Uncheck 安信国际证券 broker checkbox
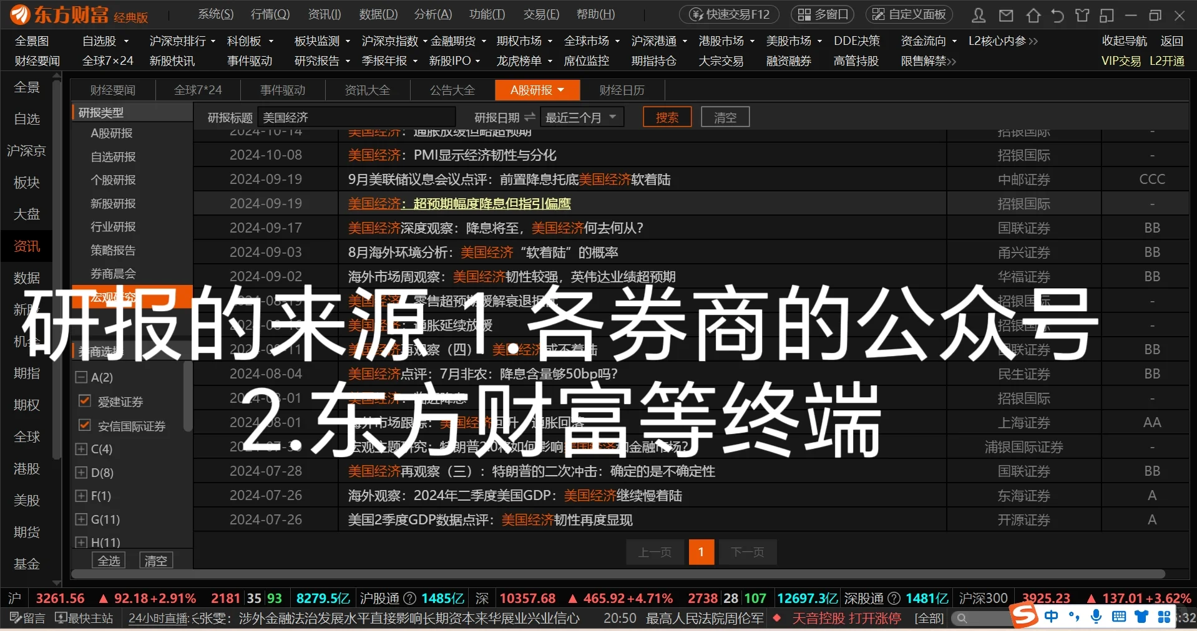The width and height of the screenshot is (1197, 631). (x=85, y=425)
